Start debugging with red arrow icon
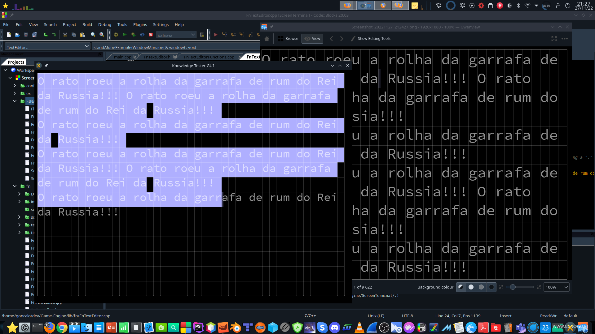595x334 pixels. 216,35
